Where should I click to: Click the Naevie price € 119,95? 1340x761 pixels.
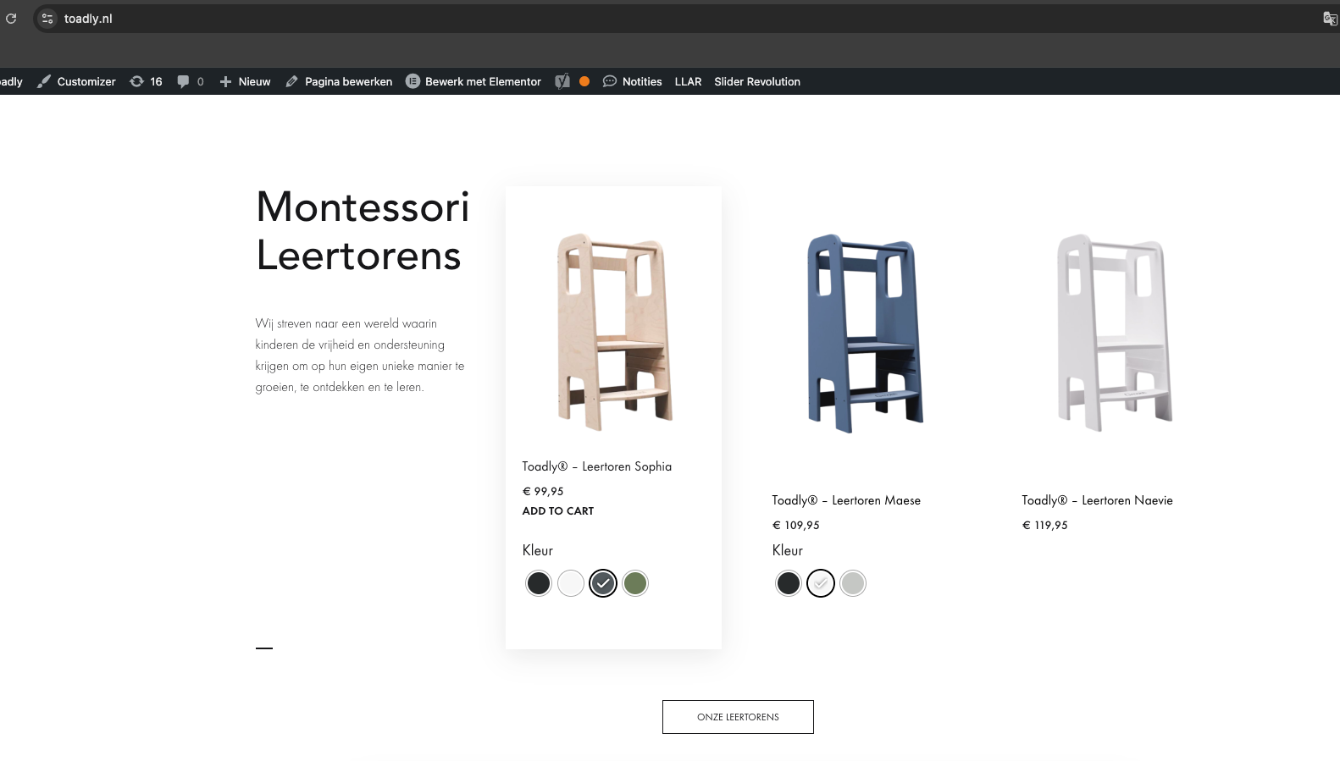click(1045, 525)
